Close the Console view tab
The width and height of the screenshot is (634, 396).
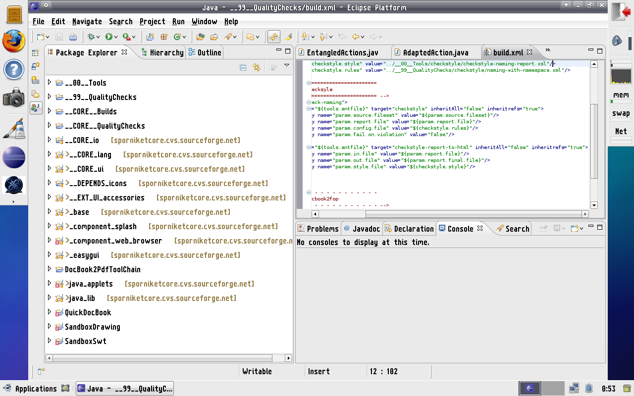click(x=479, y=228)
